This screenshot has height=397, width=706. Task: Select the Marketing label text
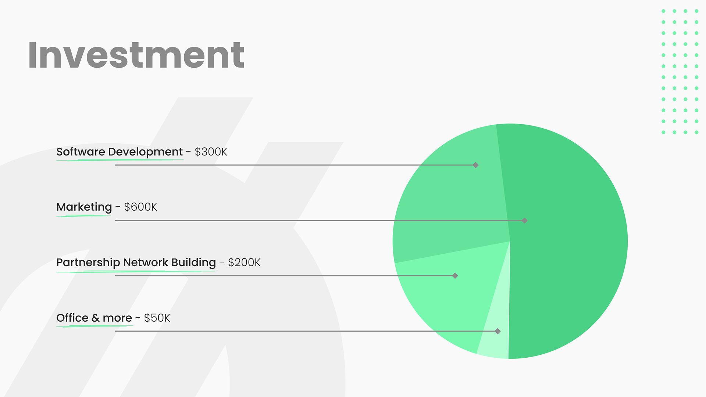point(84,207)
